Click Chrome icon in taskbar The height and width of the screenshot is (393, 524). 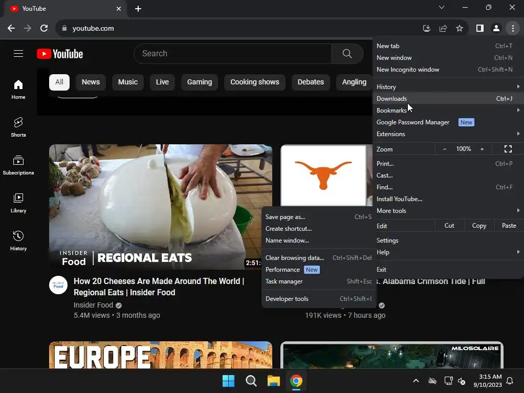coord(296,381)
